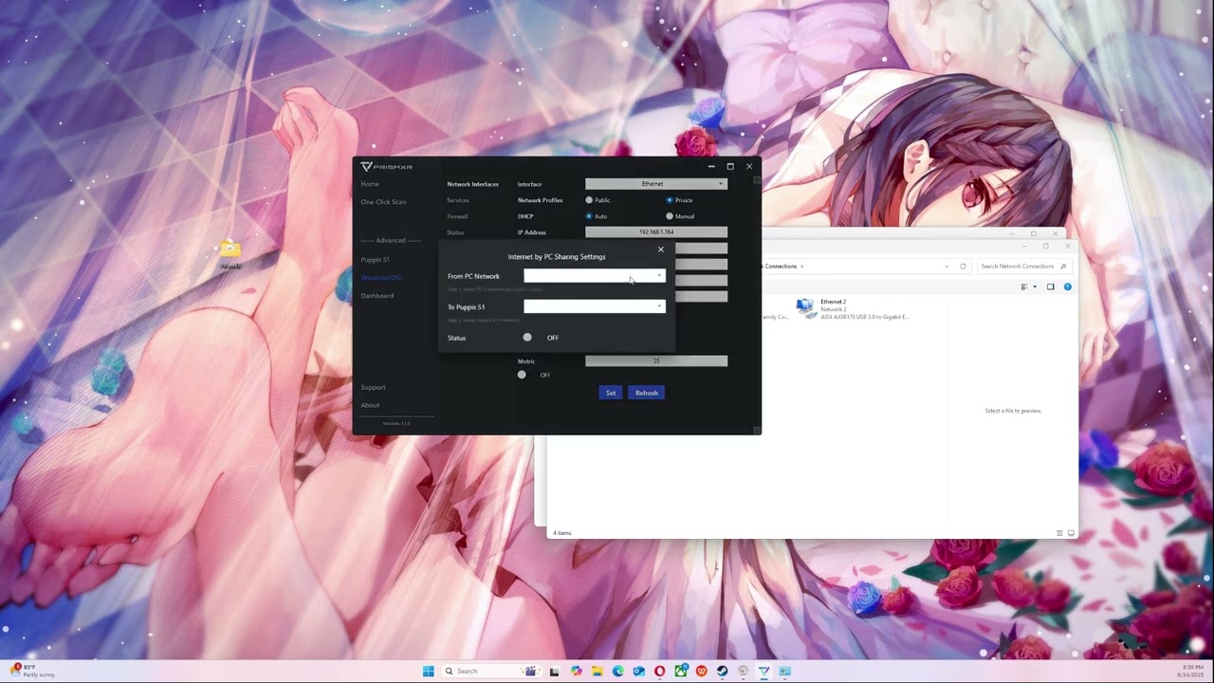The height and width of the screenshot is (683, 1214).
Task: Open One-Click Scan in sidebar
Action: [383, 202]
